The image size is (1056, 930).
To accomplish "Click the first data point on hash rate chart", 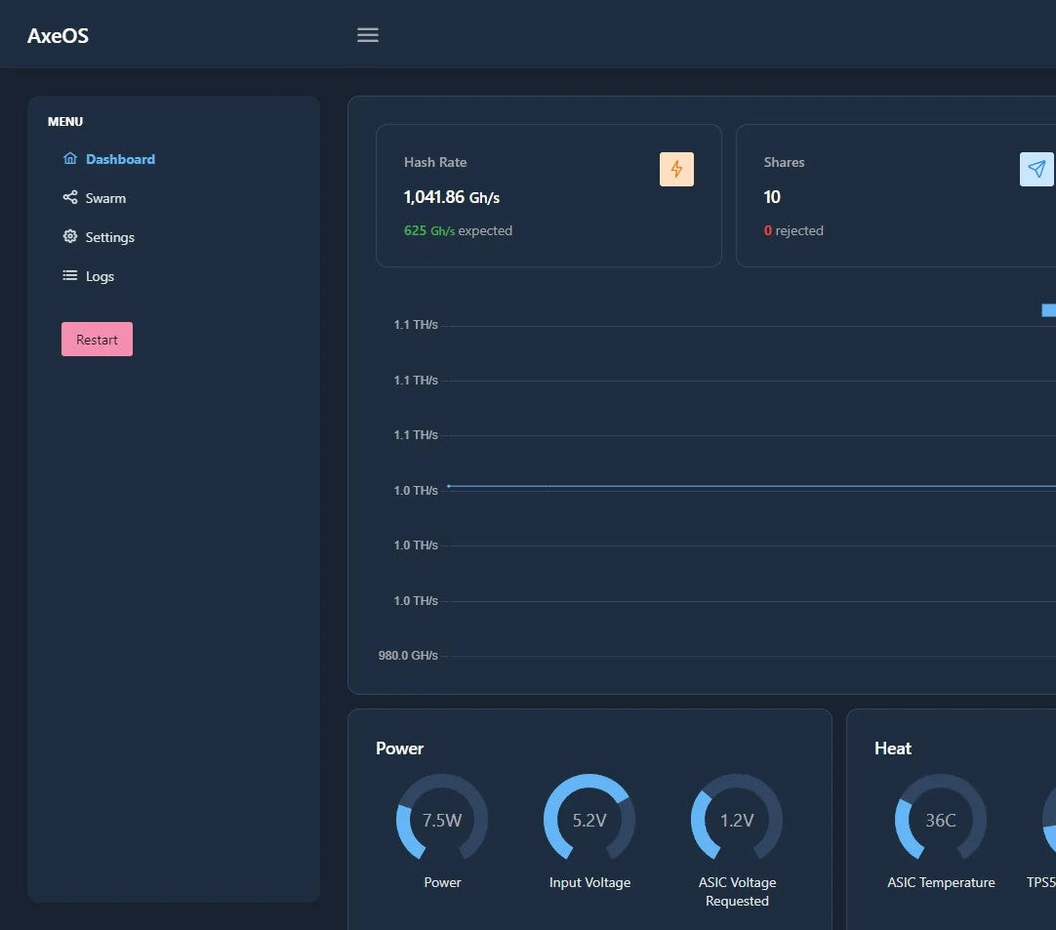I will [449, 486].
